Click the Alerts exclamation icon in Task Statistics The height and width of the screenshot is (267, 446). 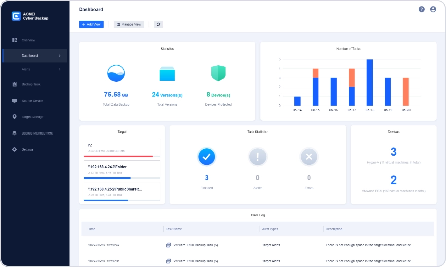257,157
